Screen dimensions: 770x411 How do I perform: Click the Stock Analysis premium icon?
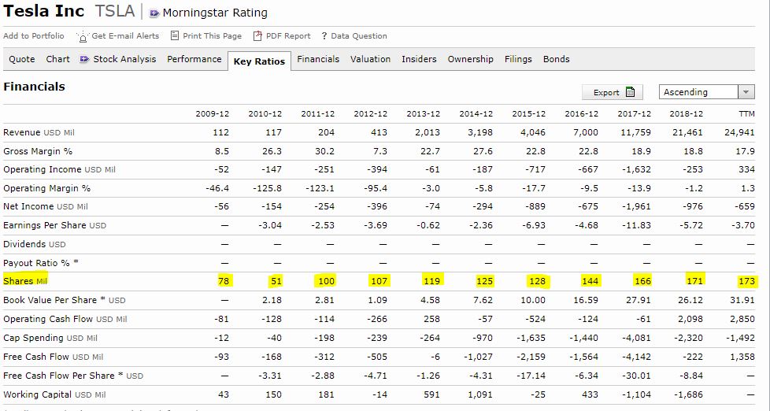click(84, 60)
